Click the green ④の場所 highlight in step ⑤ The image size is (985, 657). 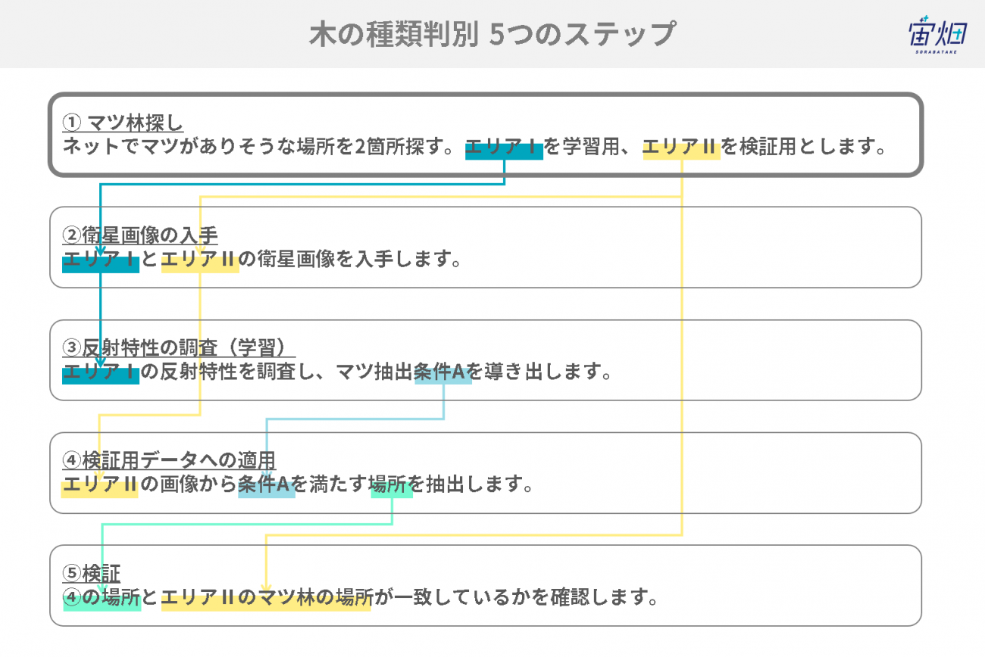click(x=102, y=598)
